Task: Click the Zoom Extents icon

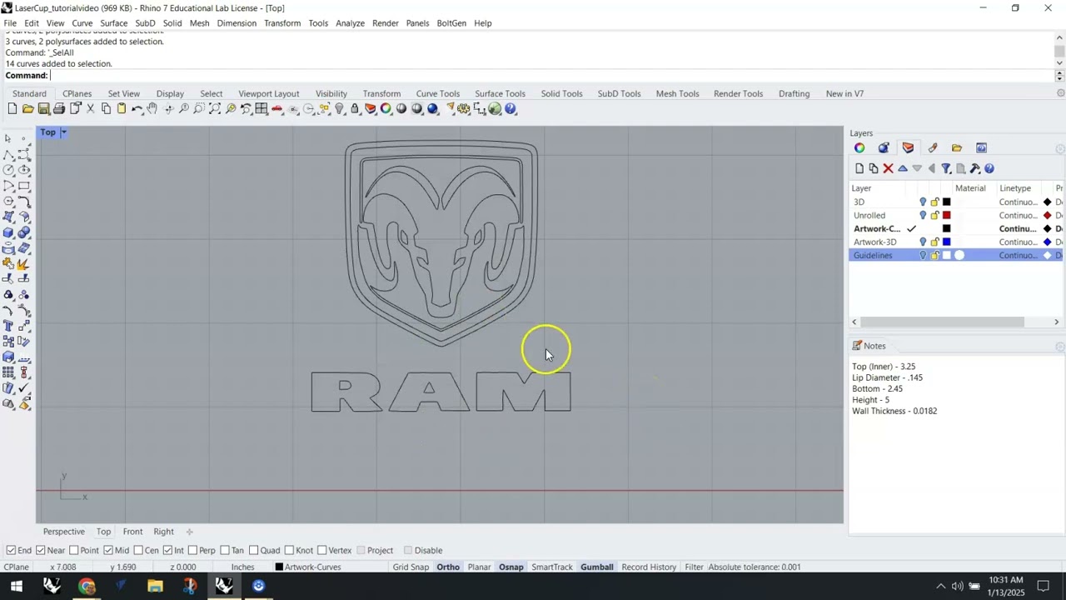Action: tap(215, 109)
